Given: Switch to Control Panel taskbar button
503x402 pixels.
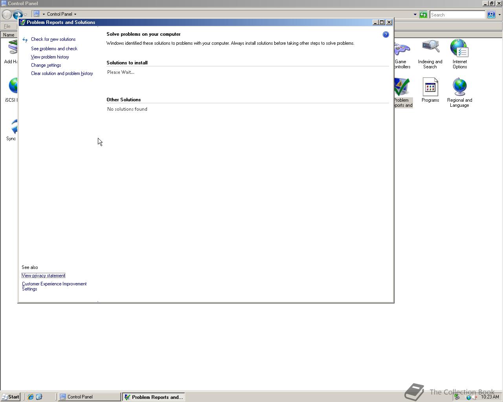Looking at the screenshot, I should (90, 397).
